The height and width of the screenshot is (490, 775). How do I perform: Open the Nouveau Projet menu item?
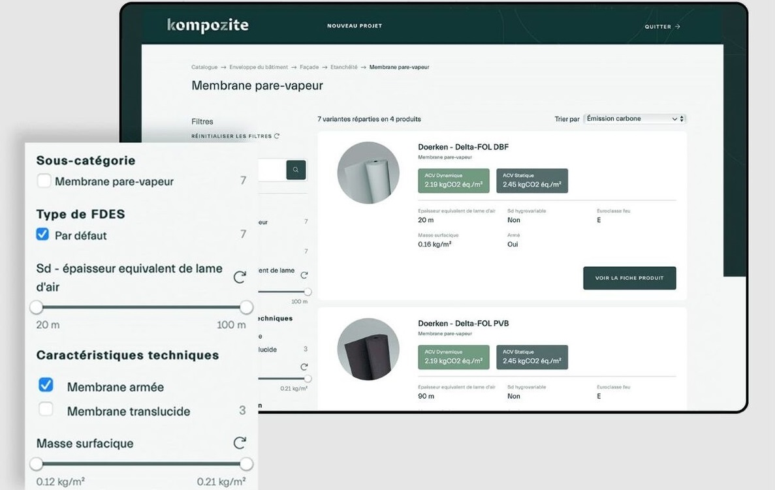[x=355, y=26]
